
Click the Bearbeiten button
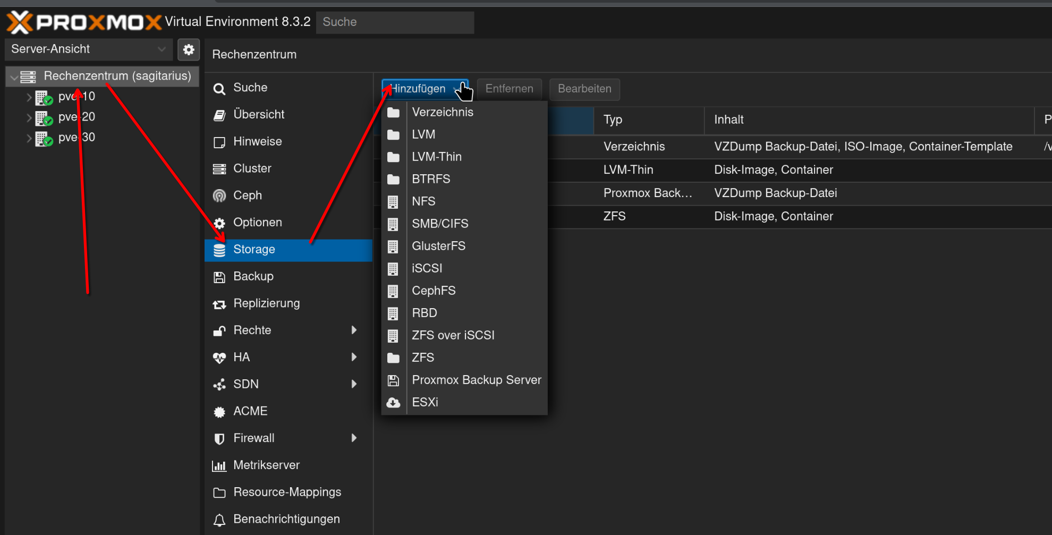point(584,89)
